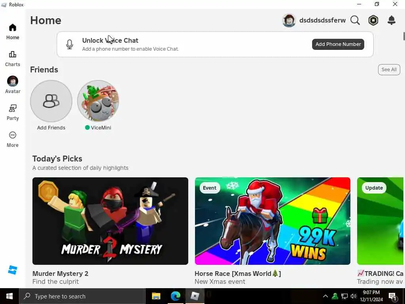
Task: Open the Horse Race Xmas World thumbnail
Action: [273, 221]
